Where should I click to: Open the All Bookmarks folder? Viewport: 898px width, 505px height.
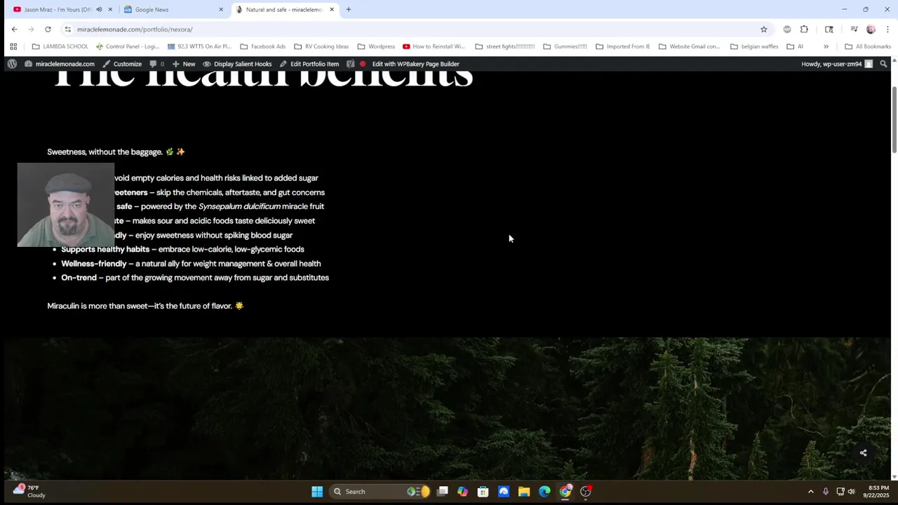click(x=867, y=46)
